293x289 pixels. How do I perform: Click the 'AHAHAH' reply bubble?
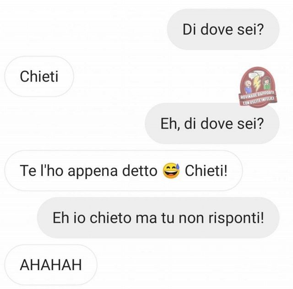point(51,265)
